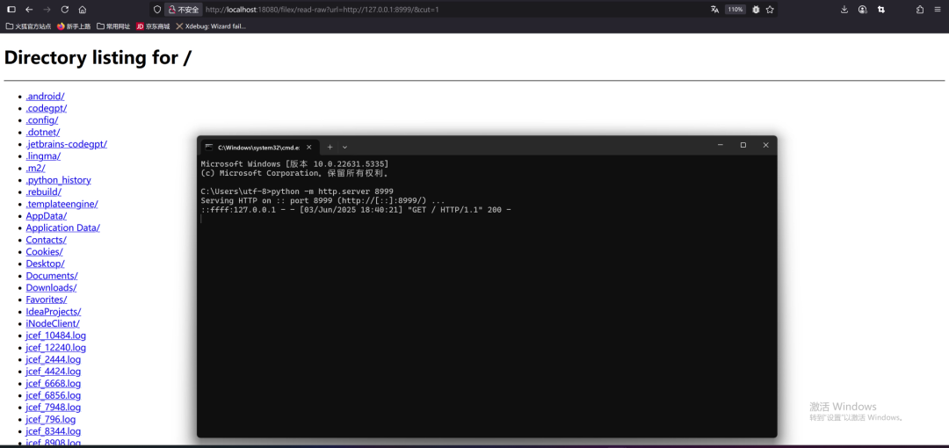The image size is (949, 448).
Task: Click the Serving HTTP on port 8999 line
Action: click(322, 200)
